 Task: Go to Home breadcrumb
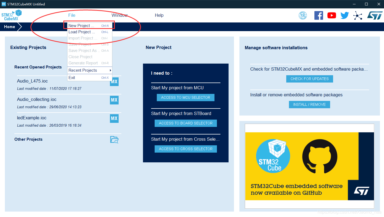pos(9,27)
